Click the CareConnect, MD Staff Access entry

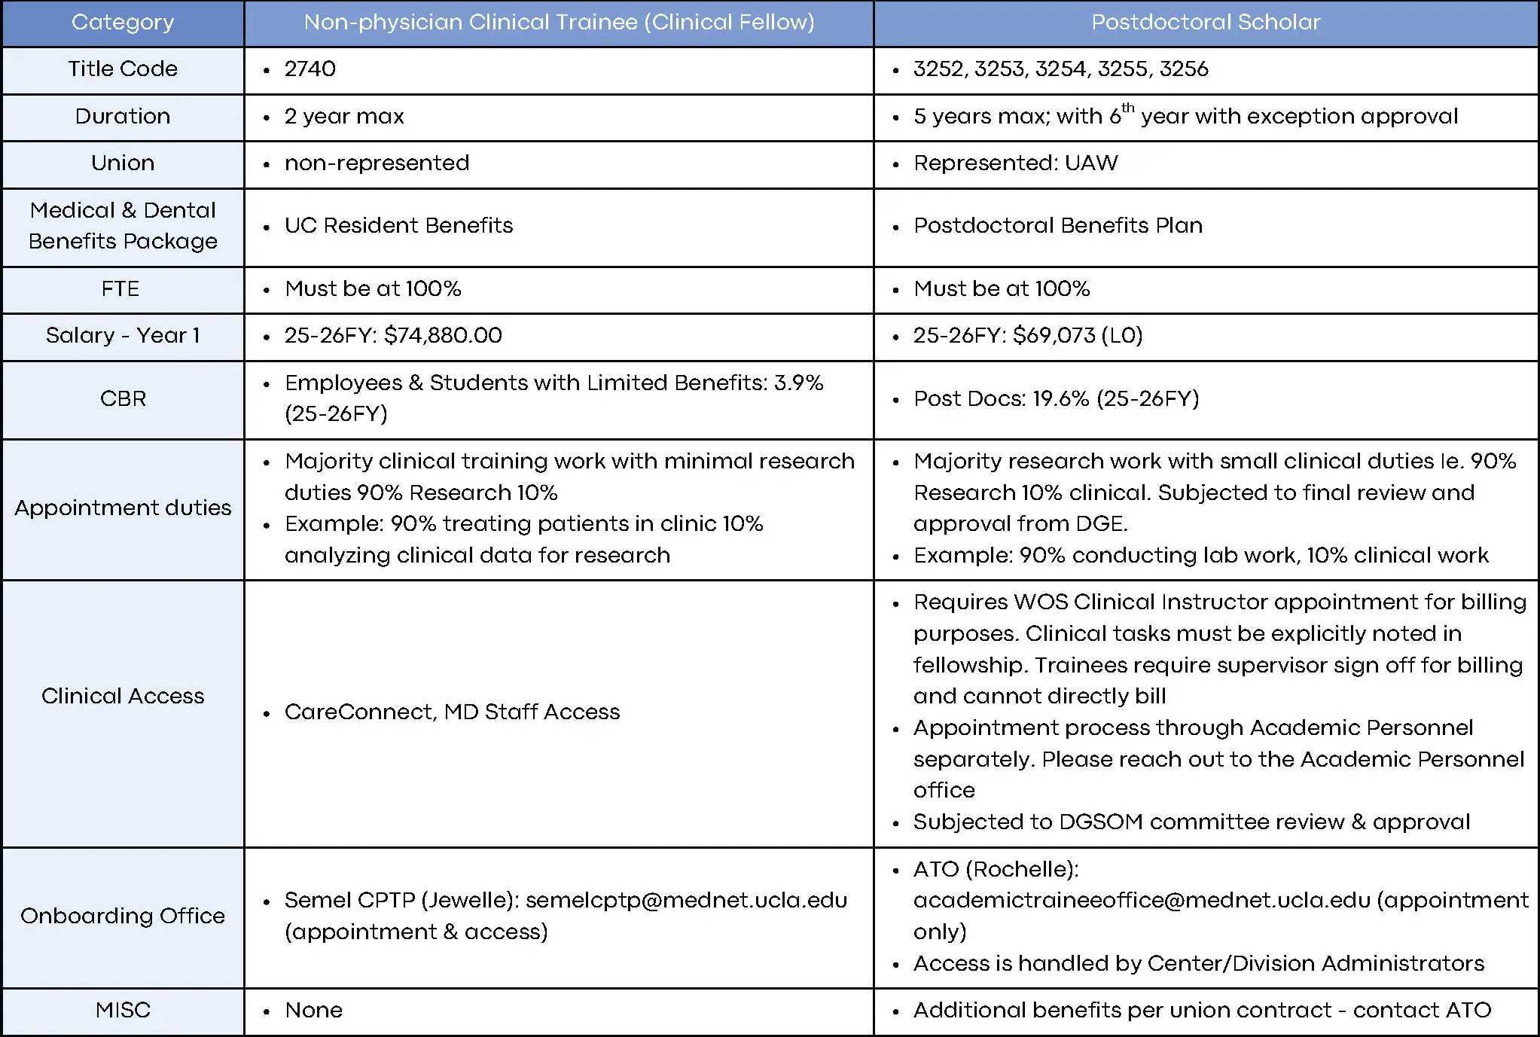coord(452,712)
